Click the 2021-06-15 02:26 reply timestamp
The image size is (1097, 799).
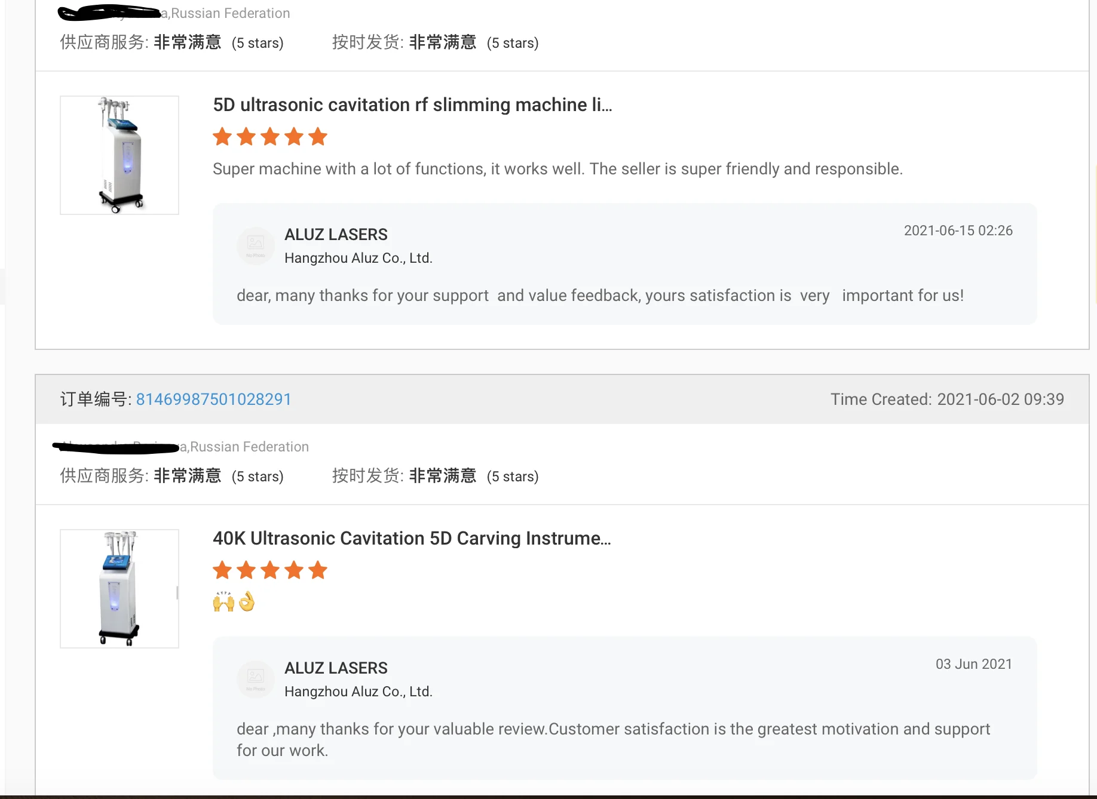(958, 231)
